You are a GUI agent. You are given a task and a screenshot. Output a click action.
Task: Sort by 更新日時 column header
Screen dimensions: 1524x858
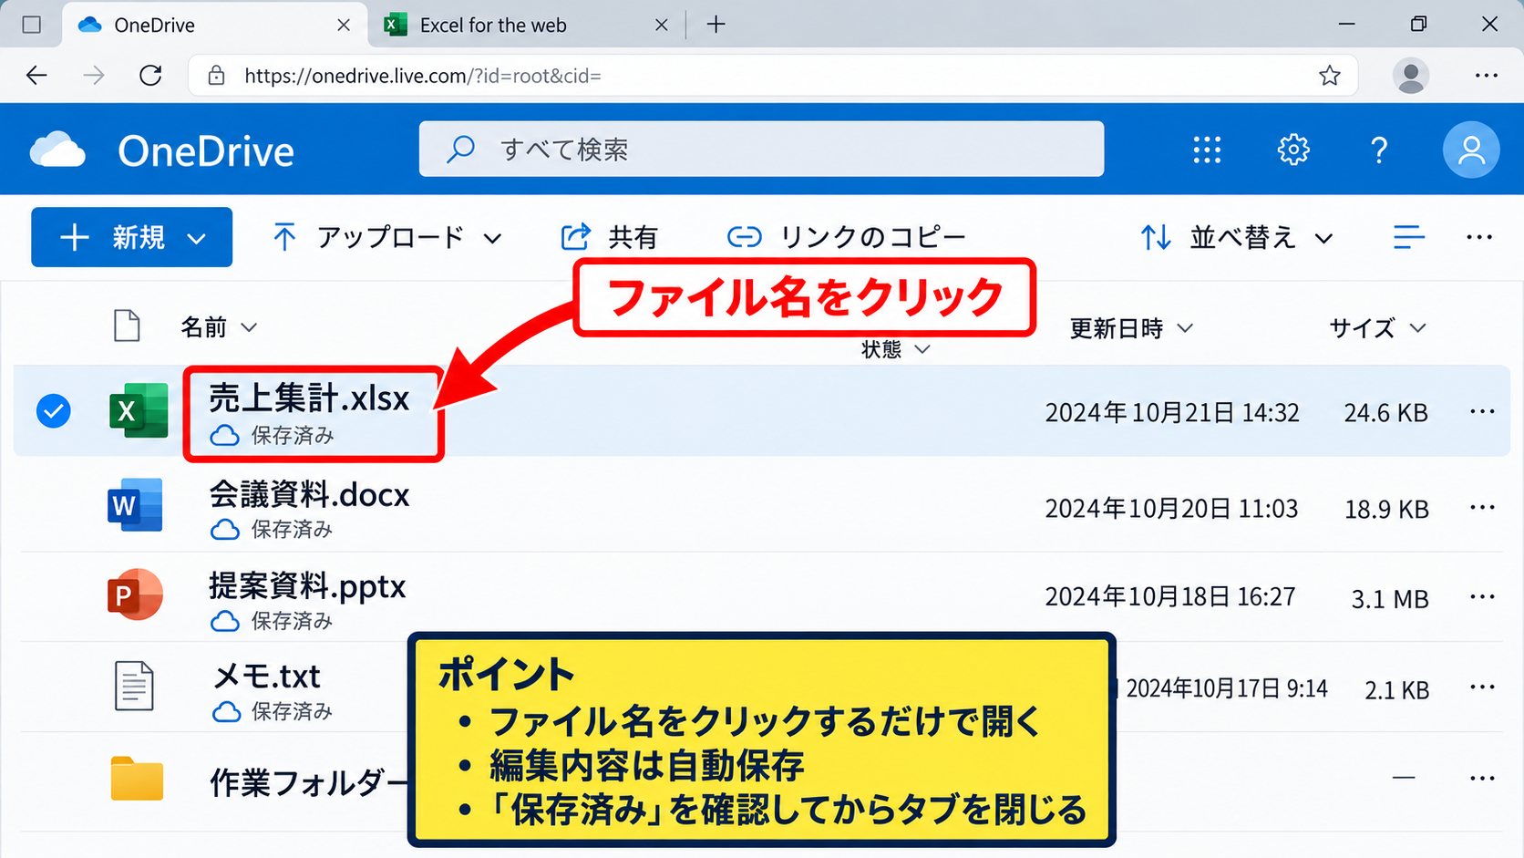[x=1131, y=327]
